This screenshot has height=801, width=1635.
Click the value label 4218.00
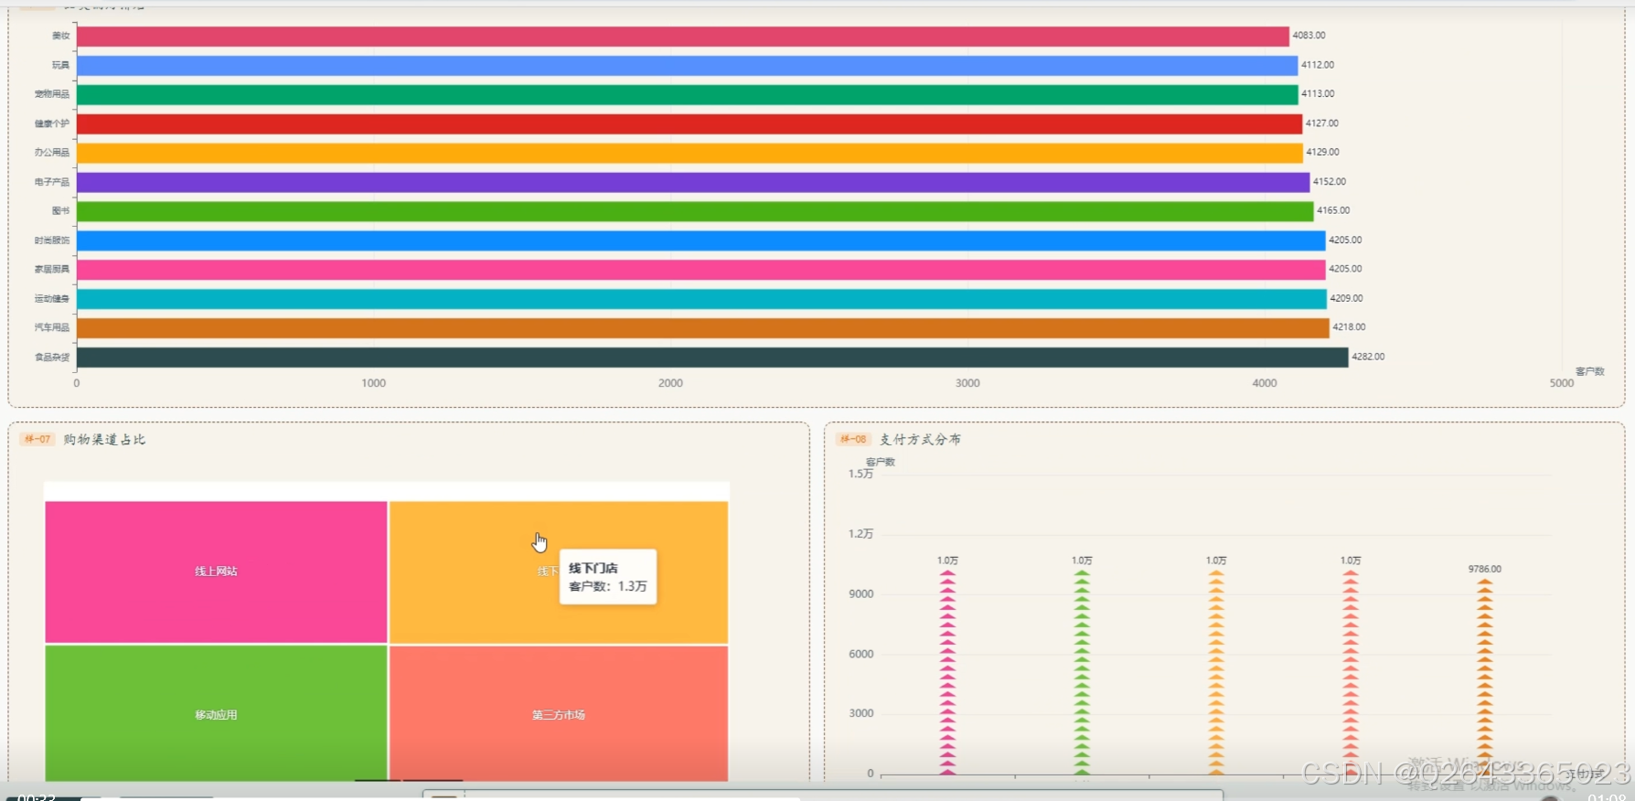tap(1349, 327)
